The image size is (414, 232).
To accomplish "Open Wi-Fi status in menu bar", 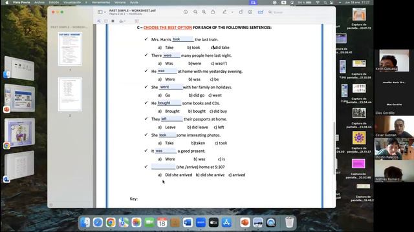I will pyautogui.click(x=318, y=3).
